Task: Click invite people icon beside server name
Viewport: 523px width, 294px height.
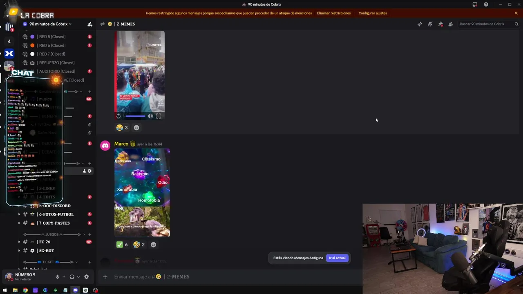Action: tap(90, 24)
